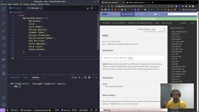Open browser extensions puzzle icon
Screen dimensions: 199x112
coord(186,6)
